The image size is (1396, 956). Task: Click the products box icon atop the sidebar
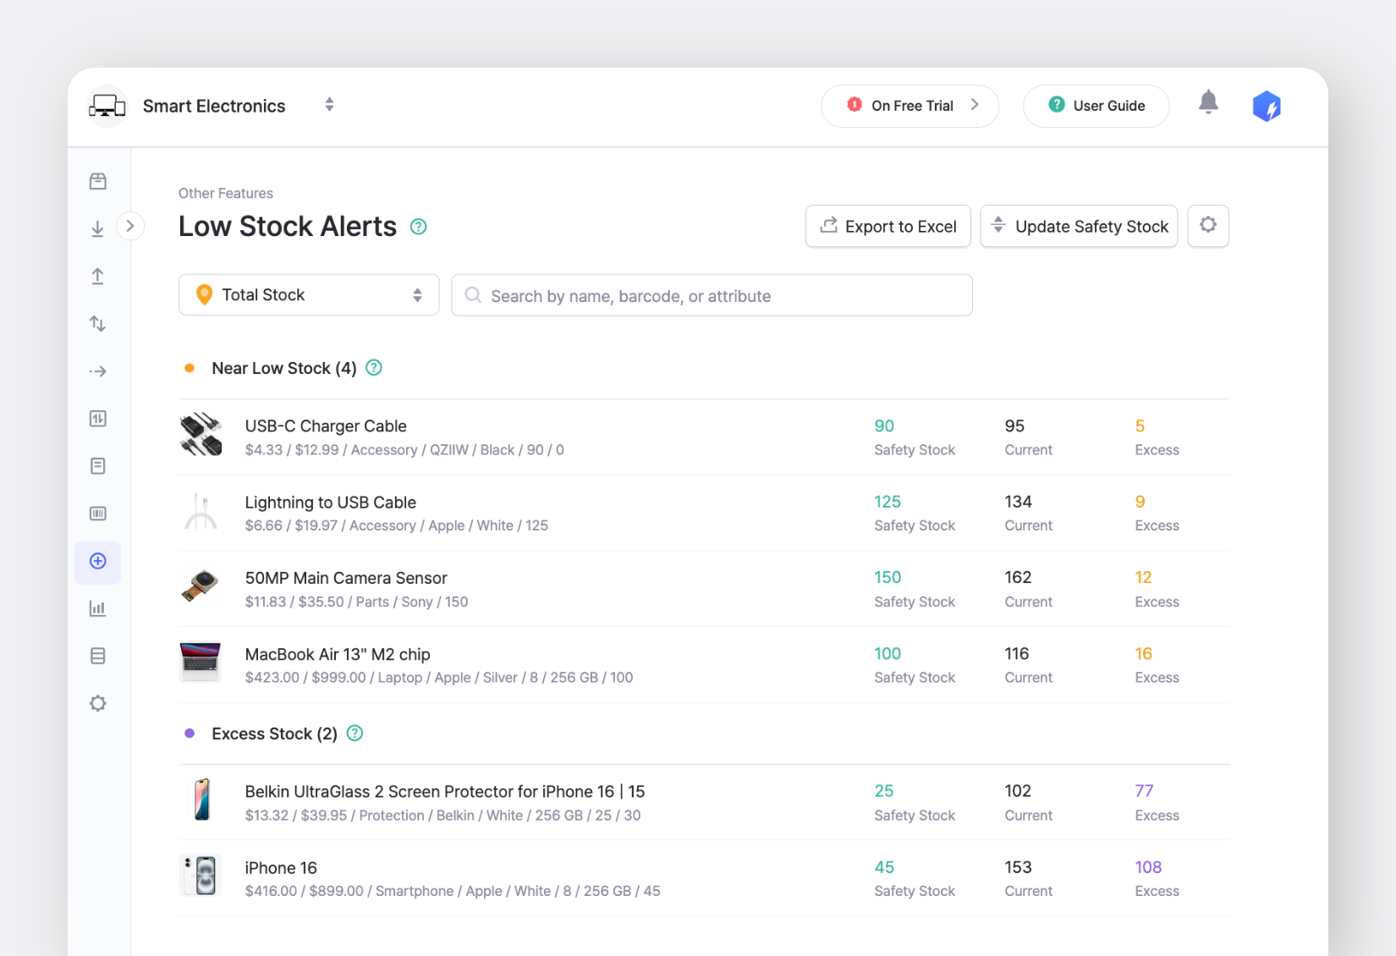[98, 180]
